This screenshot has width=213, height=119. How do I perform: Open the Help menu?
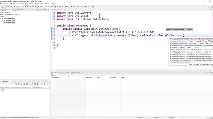[53, 4]
